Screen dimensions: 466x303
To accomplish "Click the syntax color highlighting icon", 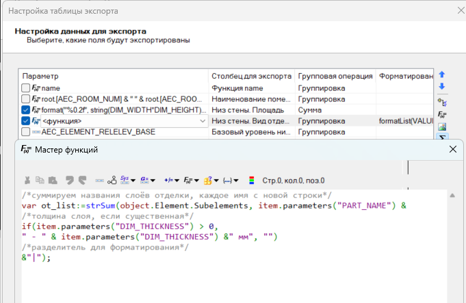I will pos(251,181).
